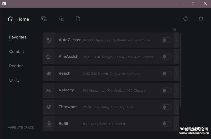Click the AutoClicker mouse icon
This screenshot has width=211, height=139.
[48, 40]
